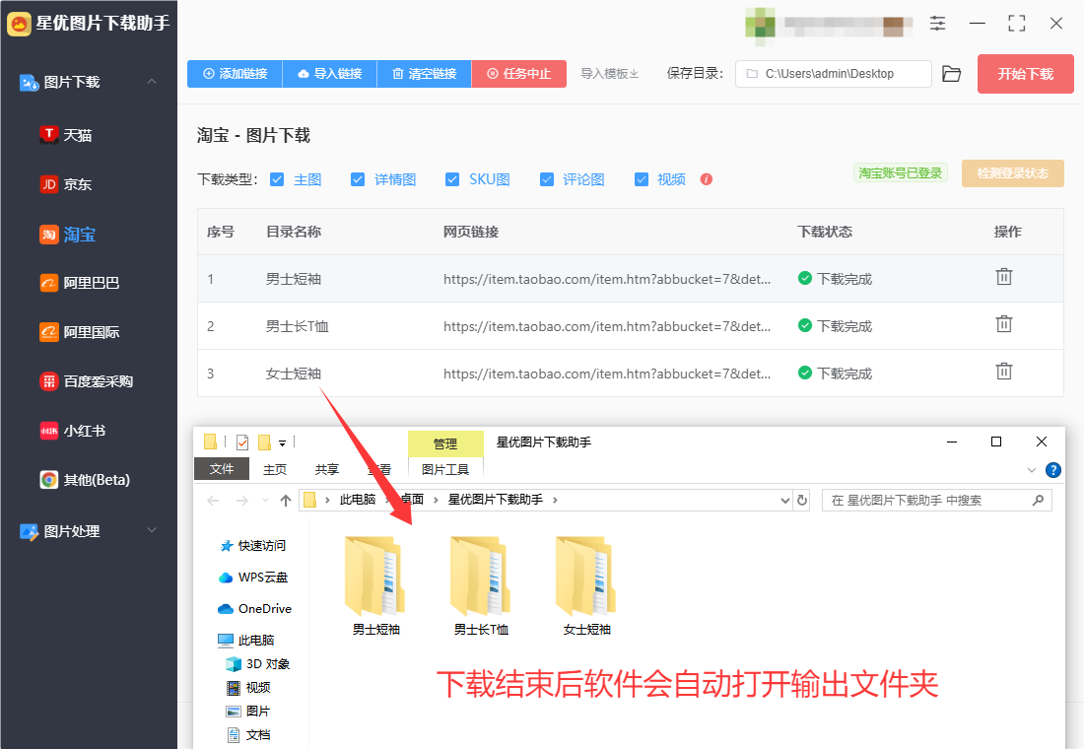Select 快速访问 in Explorer navigation pane
The height and width of the screenshot is (749, 1084).
tap(253, 546)
